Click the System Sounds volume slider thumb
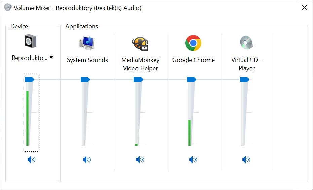Screen dimensions: 313x190 point(85,79)
